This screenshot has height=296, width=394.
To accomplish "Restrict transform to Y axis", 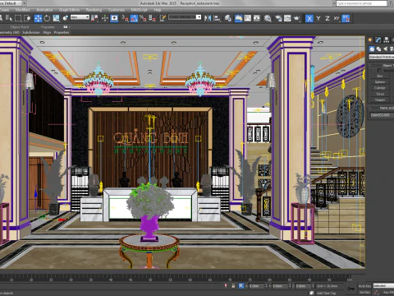I will [318, 18].
